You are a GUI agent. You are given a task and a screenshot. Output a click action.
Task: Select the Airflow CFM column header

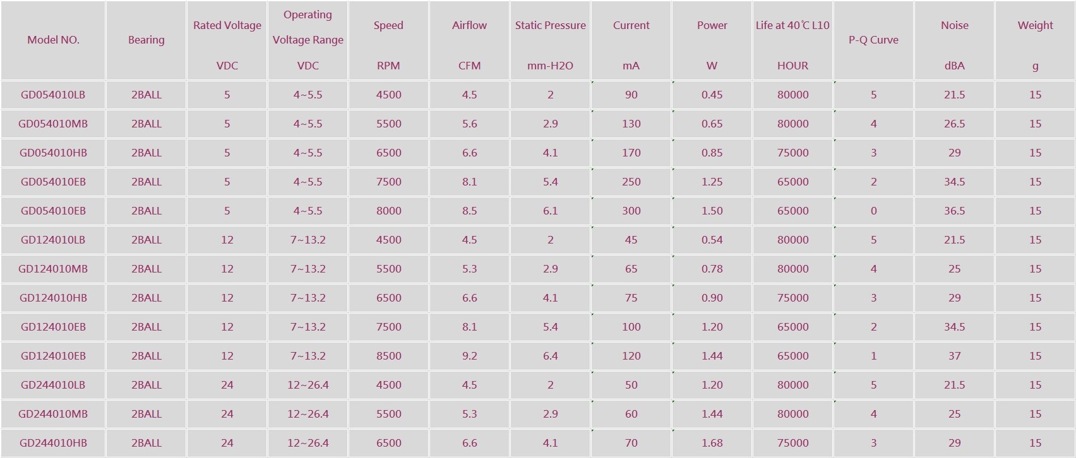click(x=469, y=26)
